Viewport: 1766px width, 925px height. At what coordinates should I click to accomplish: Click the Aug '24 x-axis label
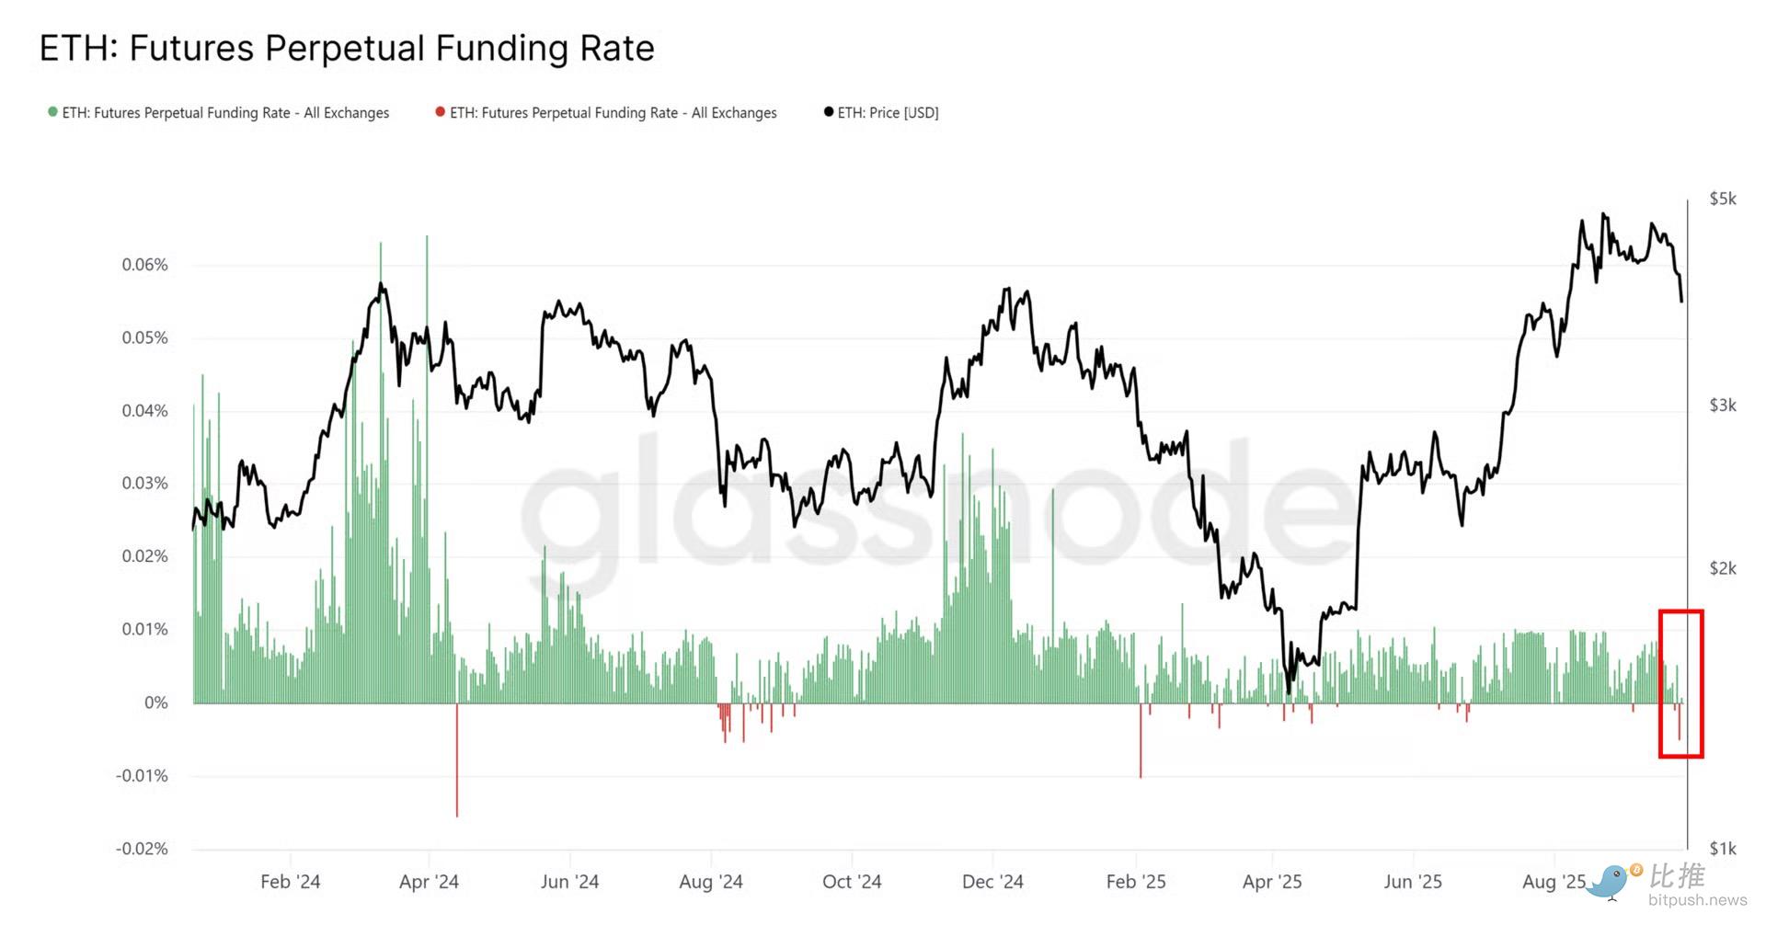pyautogui.click(x=710, y=882)
